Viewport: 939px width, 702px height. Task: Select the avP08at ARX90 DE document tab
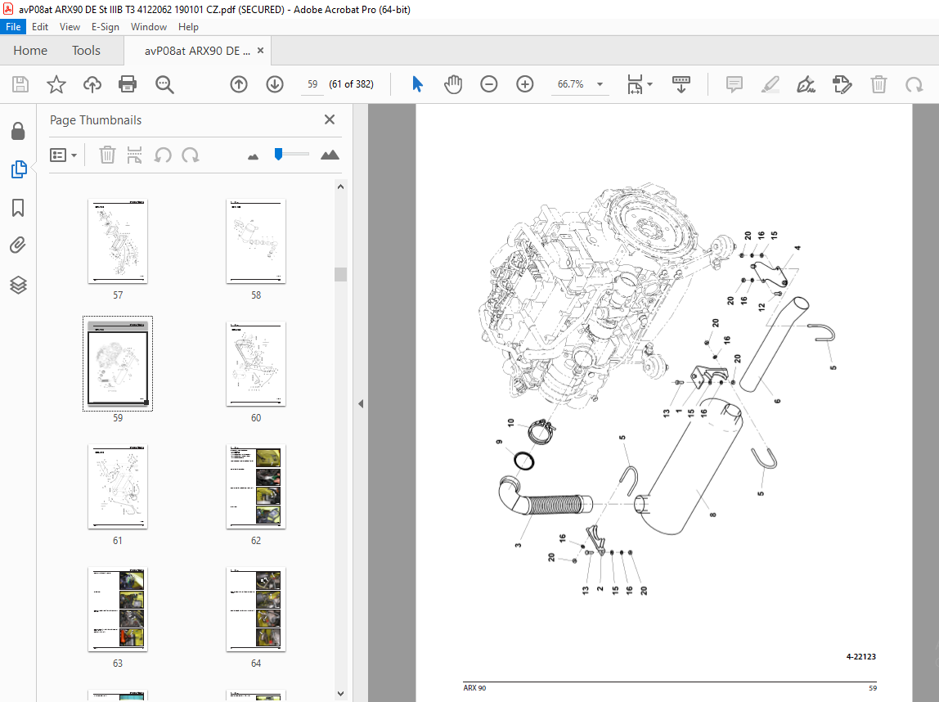point(197,51)
